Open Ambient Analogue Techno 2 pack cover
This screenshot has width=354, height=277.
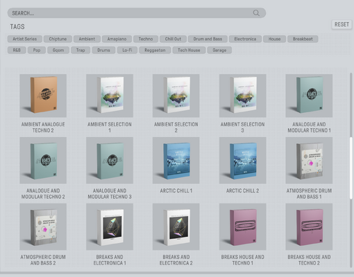tap(43, 96)
